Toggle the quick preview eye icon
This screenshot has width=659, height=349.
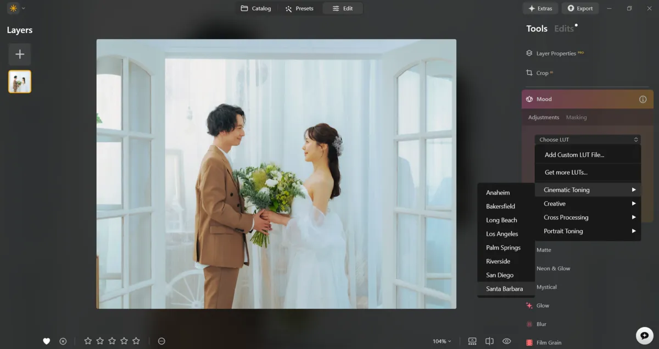click(x=506, y=341)
